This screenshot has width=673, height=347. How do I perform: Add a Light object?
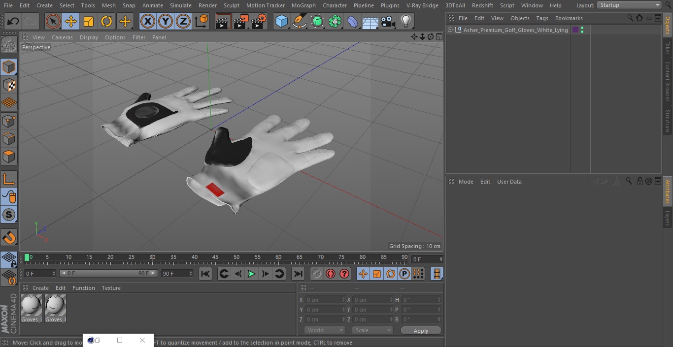tap(406, 21)
